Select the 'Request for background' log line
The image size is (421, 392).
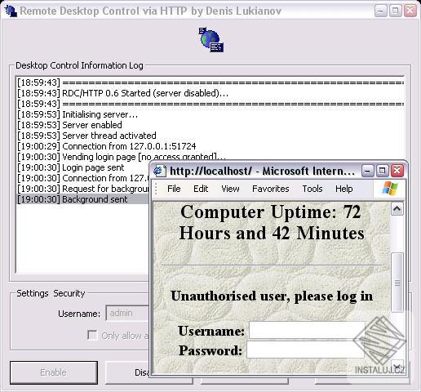pyautogui.click(x=82, y=189)
